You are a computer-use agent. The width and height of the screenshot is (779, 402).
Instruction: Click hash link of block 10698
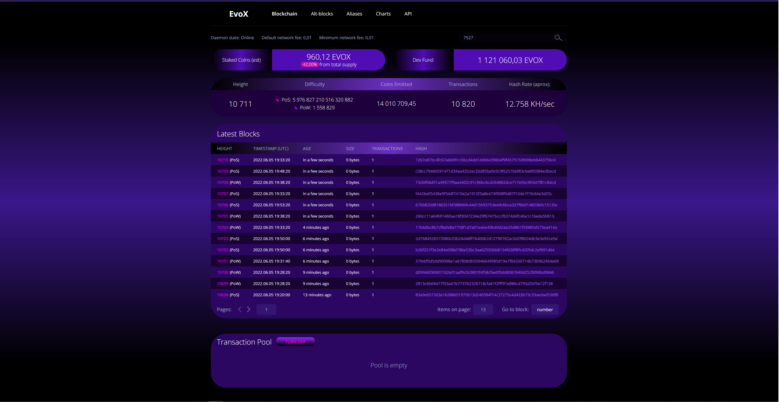click(x=486, y=295)
